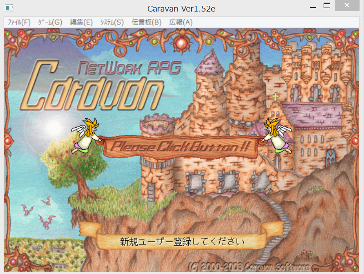Open the ファイル(F) menu

(19, 22)
